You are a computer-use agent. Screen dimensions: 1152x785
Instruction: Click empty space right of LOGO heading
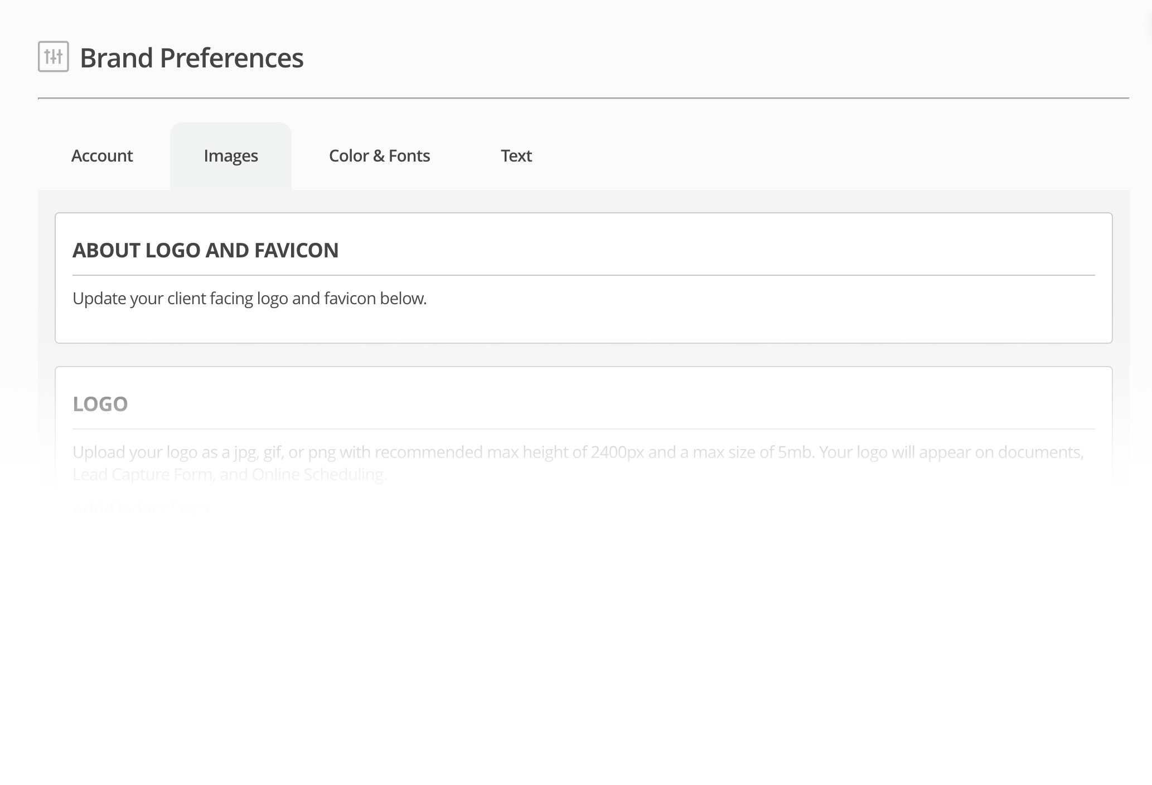point(613,404)
